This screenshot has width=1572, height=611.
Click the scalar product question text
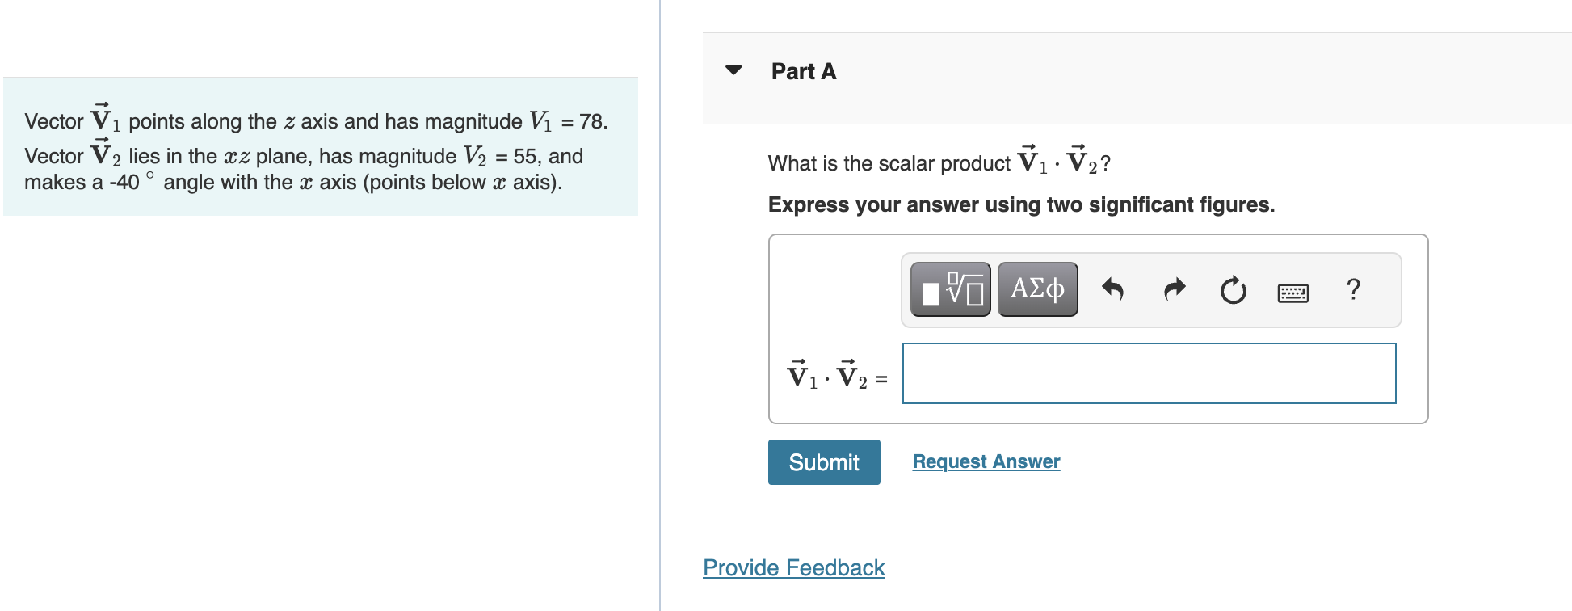point(937,161)
